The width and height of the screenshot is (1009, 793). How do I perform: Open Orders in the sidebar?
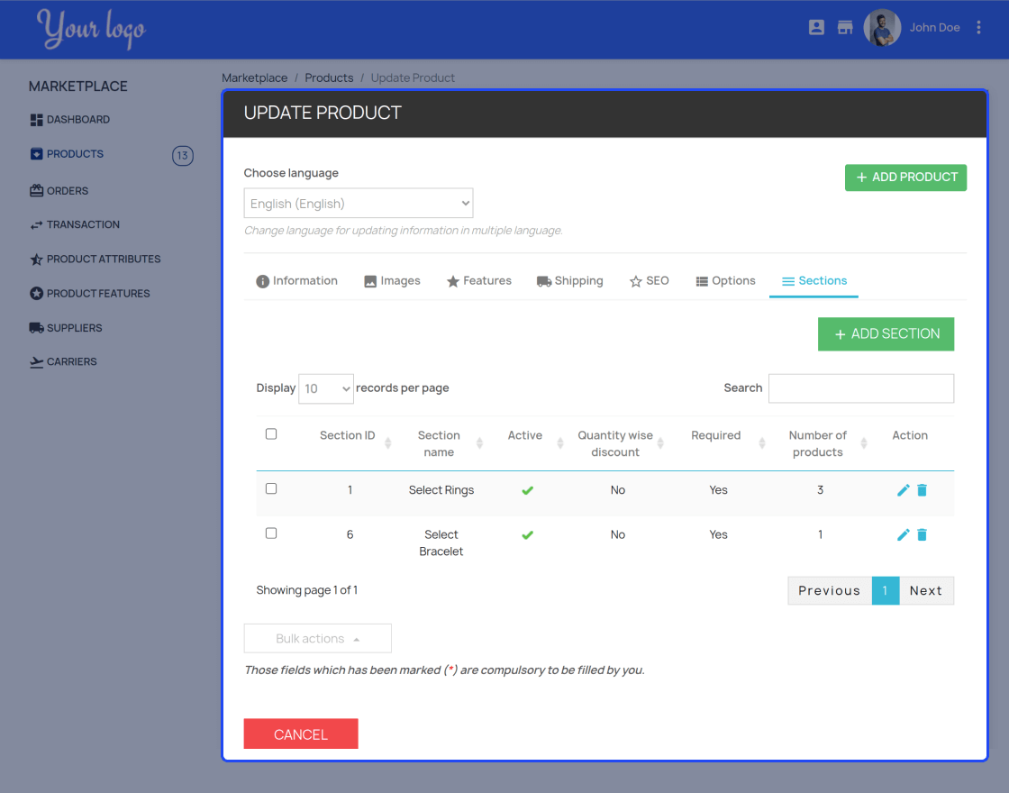(x=59, y=190)
